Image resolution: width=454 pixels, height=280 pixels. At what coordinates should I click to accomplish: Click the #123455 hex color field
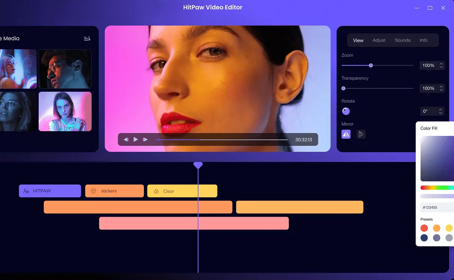436,207
